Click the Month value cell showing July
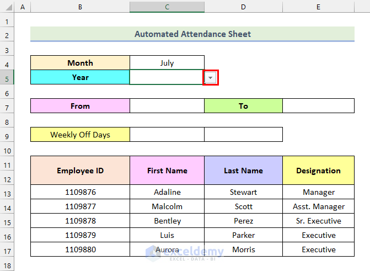This screenshot has width=370, height=271. 167,62
